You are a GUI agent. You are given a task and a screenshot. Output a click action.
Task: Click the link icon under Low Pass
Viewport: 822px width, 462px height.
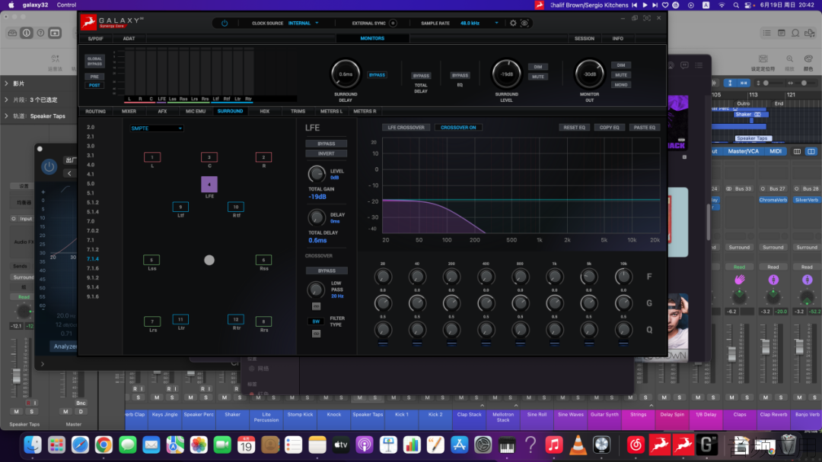click(316, 306)
